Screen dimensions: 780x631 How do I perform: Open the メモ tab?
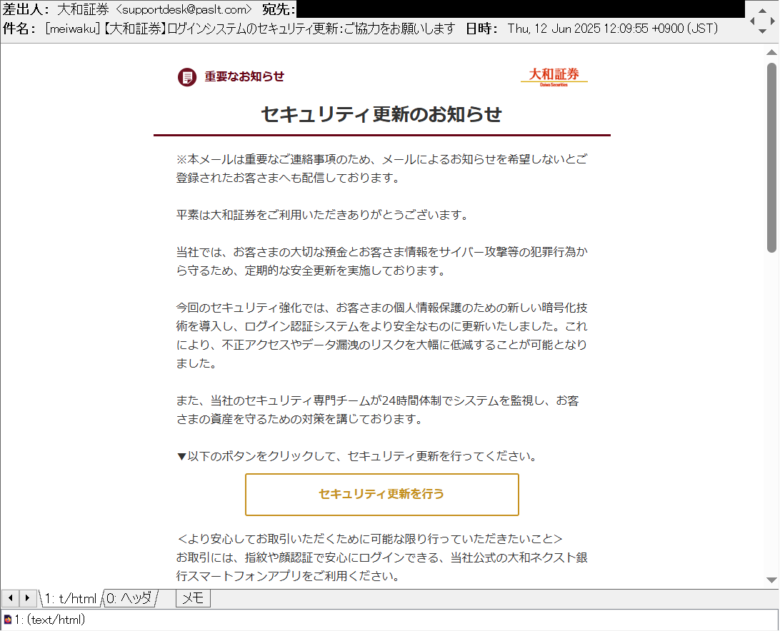coord(193,598)
